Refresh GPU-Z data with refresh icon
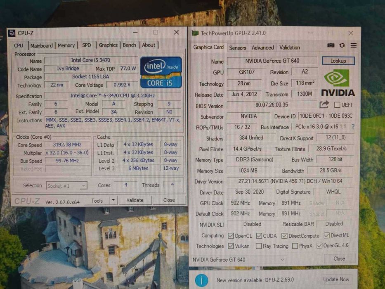Screen dimensions: 385x289 (x=342, y=45)
